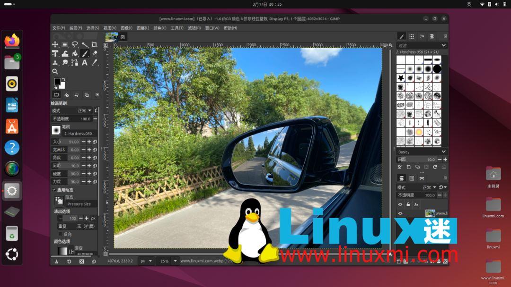The image size is (511, 287).
Task: Open the 颜色(C) menu
Action: pos(160,28)
